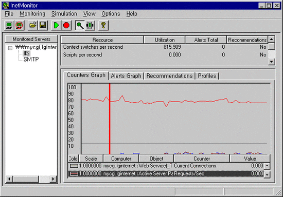Click the Scale column header
This screenshot has width=283, height=197.
tap(91, 159)
